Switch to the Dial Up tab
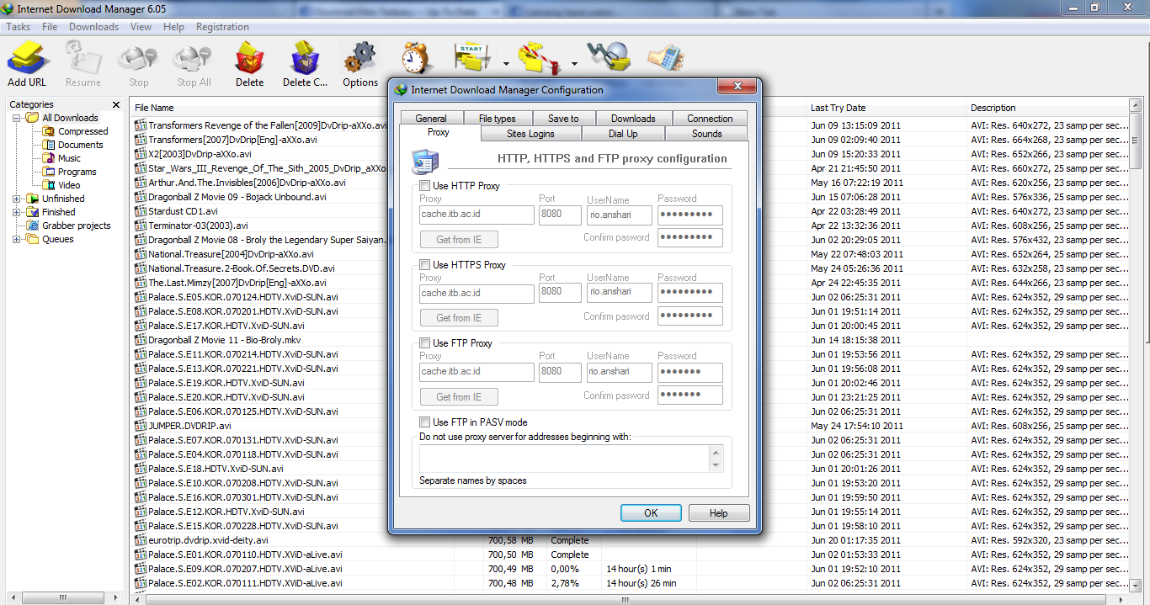The height and width of the screenshot is (605, 1150). click(x=623, y=134)
